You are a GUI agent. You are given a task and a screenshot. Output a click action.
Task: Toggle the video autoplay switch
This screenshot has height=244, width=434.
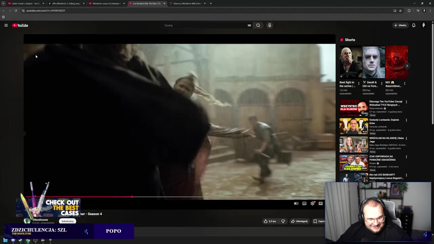[296, 203]
